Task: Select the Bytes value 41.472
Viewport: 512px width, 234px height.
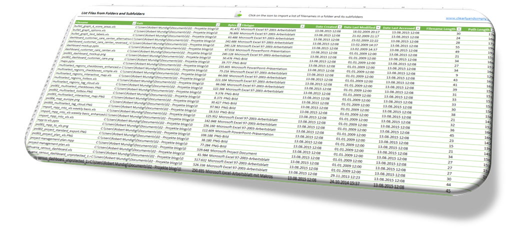Action: click(234, 29)
